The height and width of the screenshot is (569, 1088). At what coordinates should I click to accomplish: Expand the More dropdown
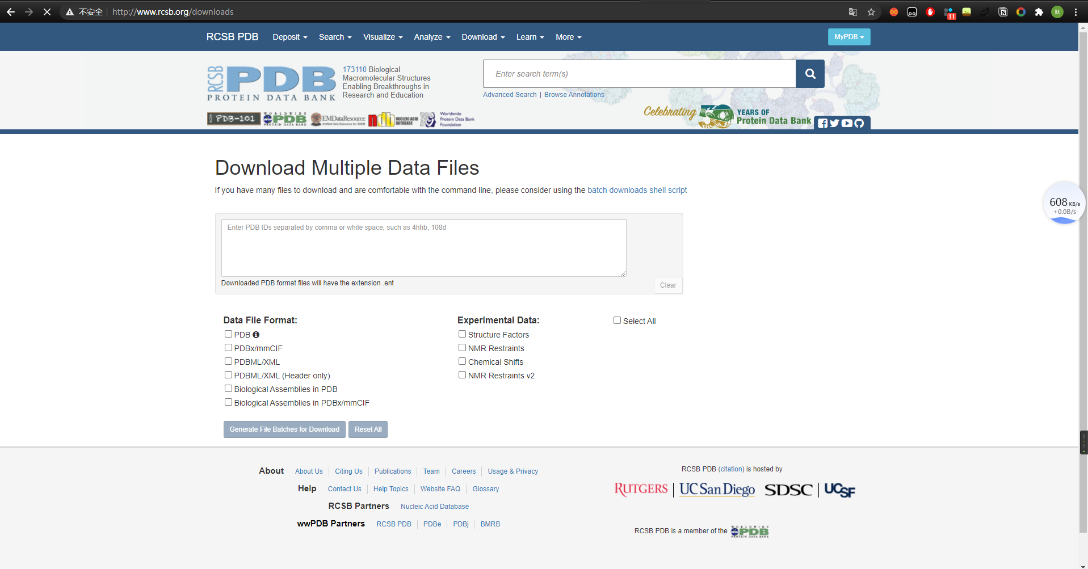[568, 37]
